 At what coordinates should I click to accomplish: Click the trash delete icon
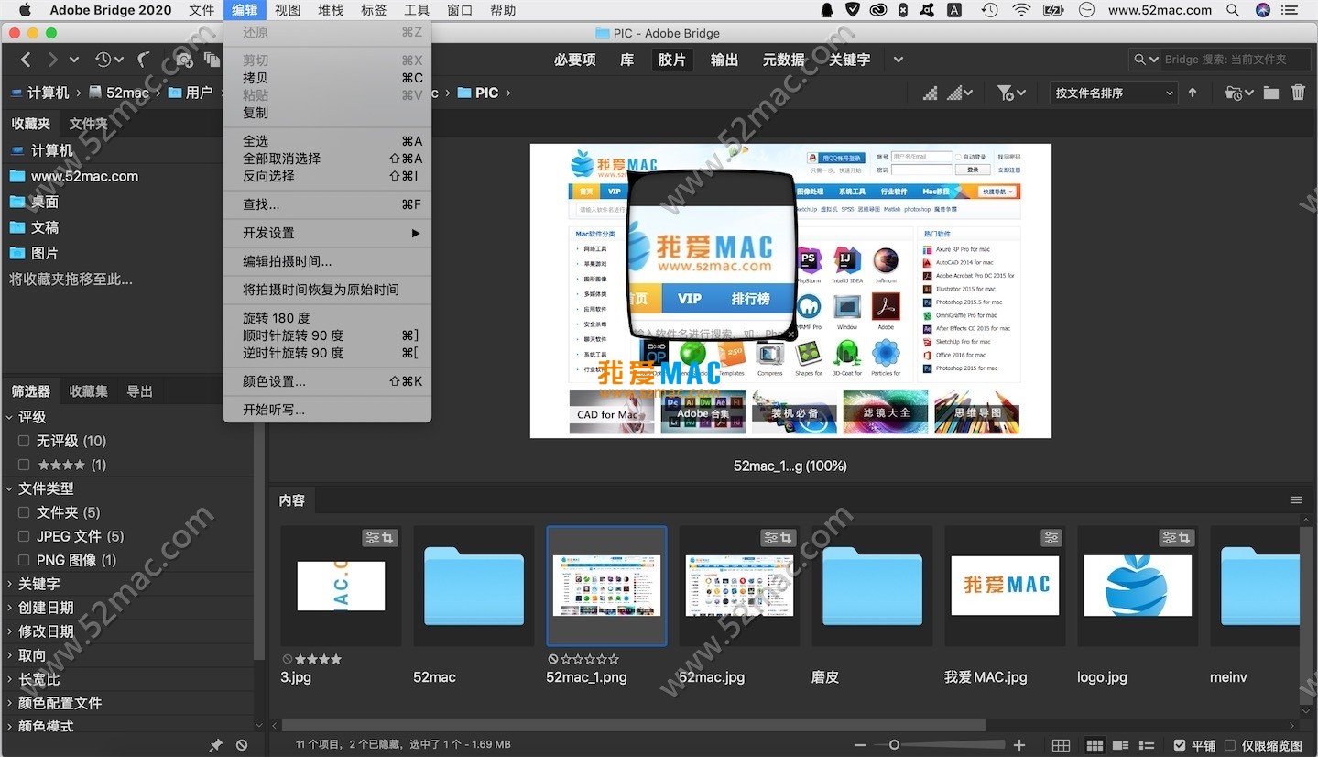[1298, 93]
